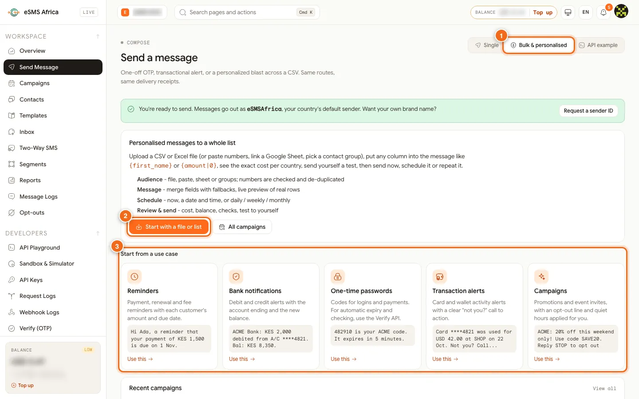Open the Inbox sidebar item
Viewport: 639px width, 399px height.
pyautogui.click(x=53, y=132)
